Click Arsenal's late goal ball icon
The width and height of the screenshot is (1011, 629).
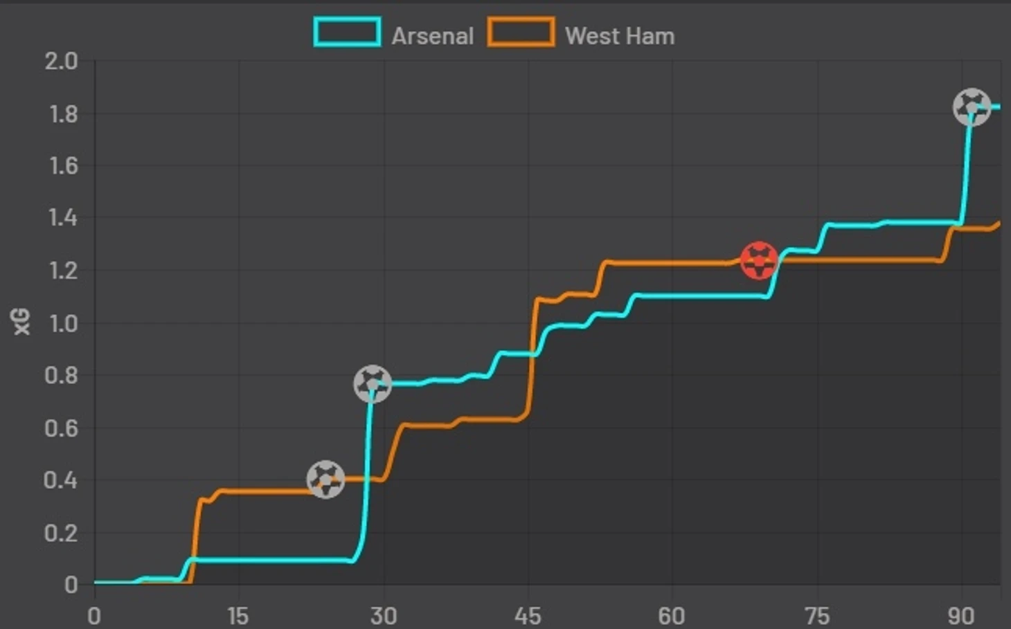(x=972, y=107)
